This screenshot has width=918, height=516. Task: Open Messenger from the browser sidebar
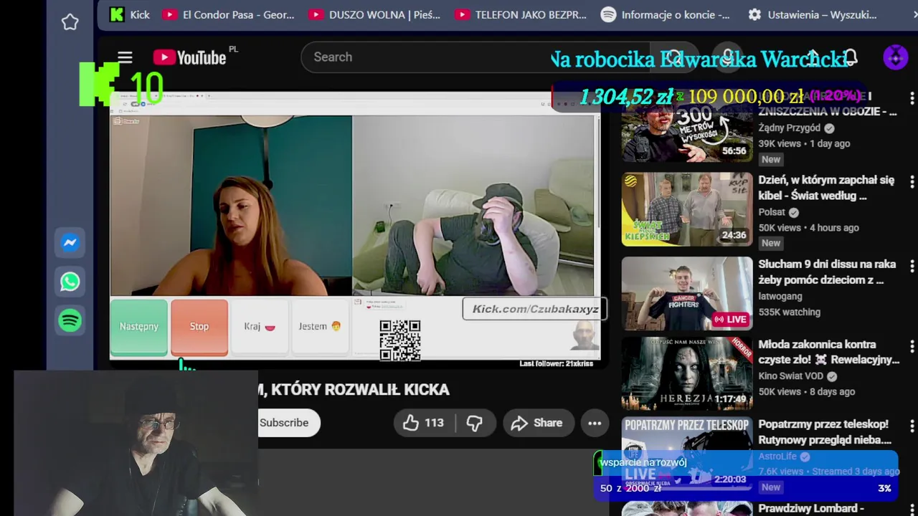tap(70, 243)
